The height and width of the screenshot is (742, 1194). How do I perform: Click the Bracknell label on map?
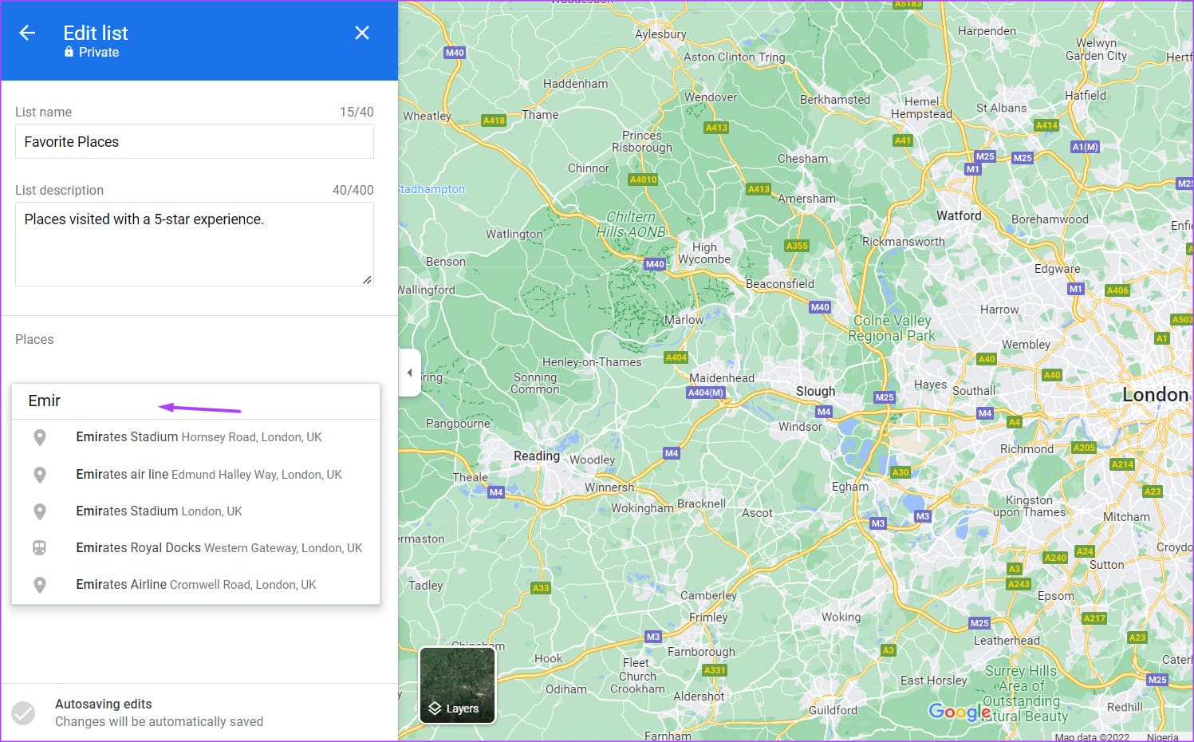click(x=701, y=503)
